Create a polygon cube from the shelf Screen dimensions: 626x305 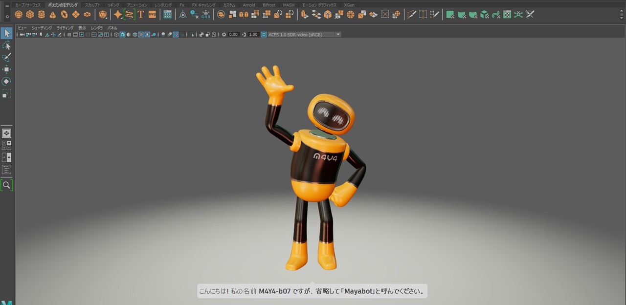[30, 15]
